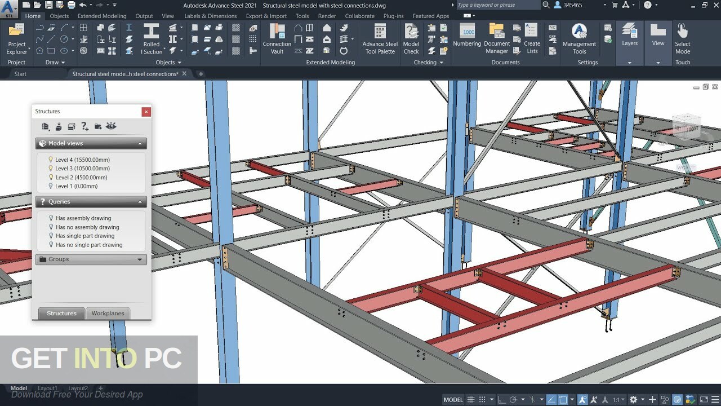Open the Advance Steel Tool Palette
Viewport: 721px width, 406px height.
coord(380,39)
